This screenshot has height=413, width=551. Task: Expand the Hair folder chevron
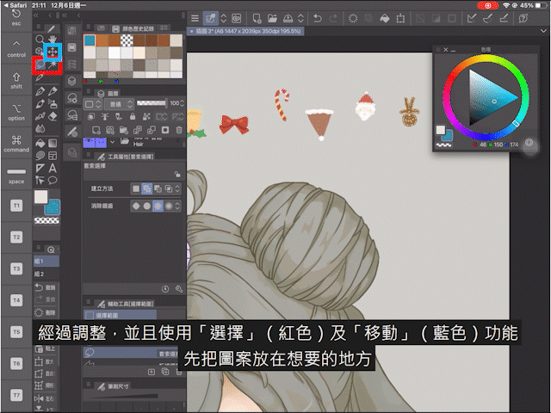pyautogui.click(x=112, y=142)
